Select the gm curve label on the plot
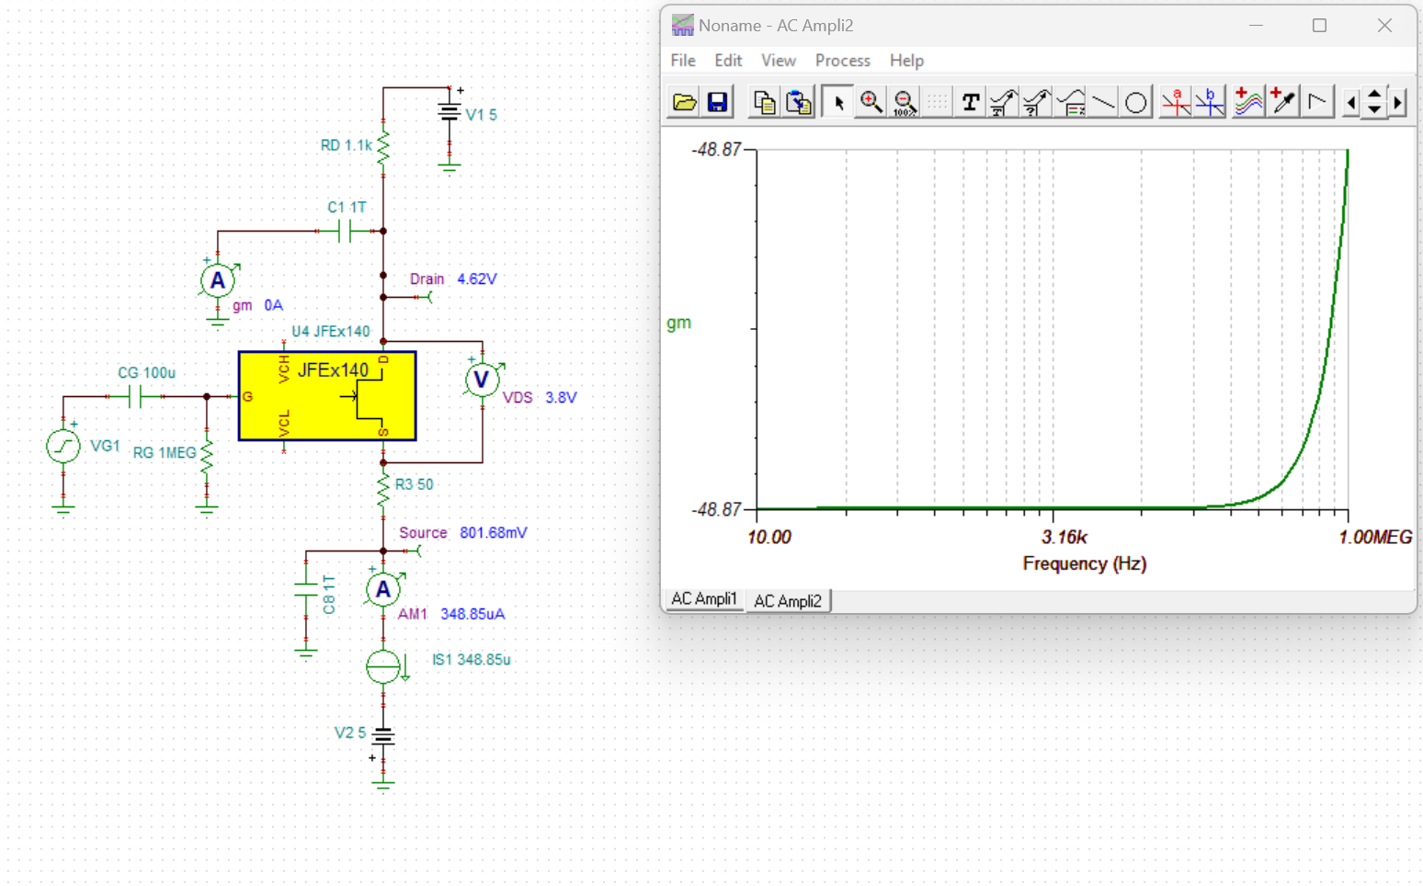Image resolution: width=1423 pixels, height=886 pixels. (x=678, y=323)
